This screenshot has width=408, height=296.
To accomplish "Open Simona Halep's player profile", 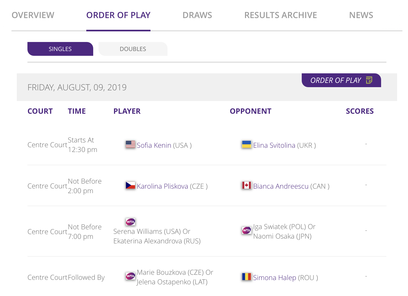I will click(x=275, y=278).
